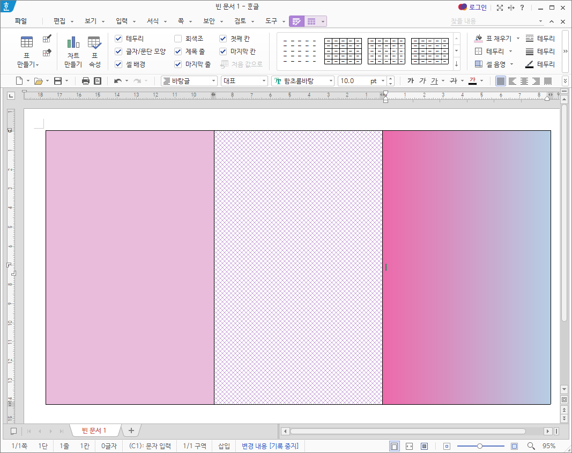
Task: Increase font size with stepper up
Action: 390,78
